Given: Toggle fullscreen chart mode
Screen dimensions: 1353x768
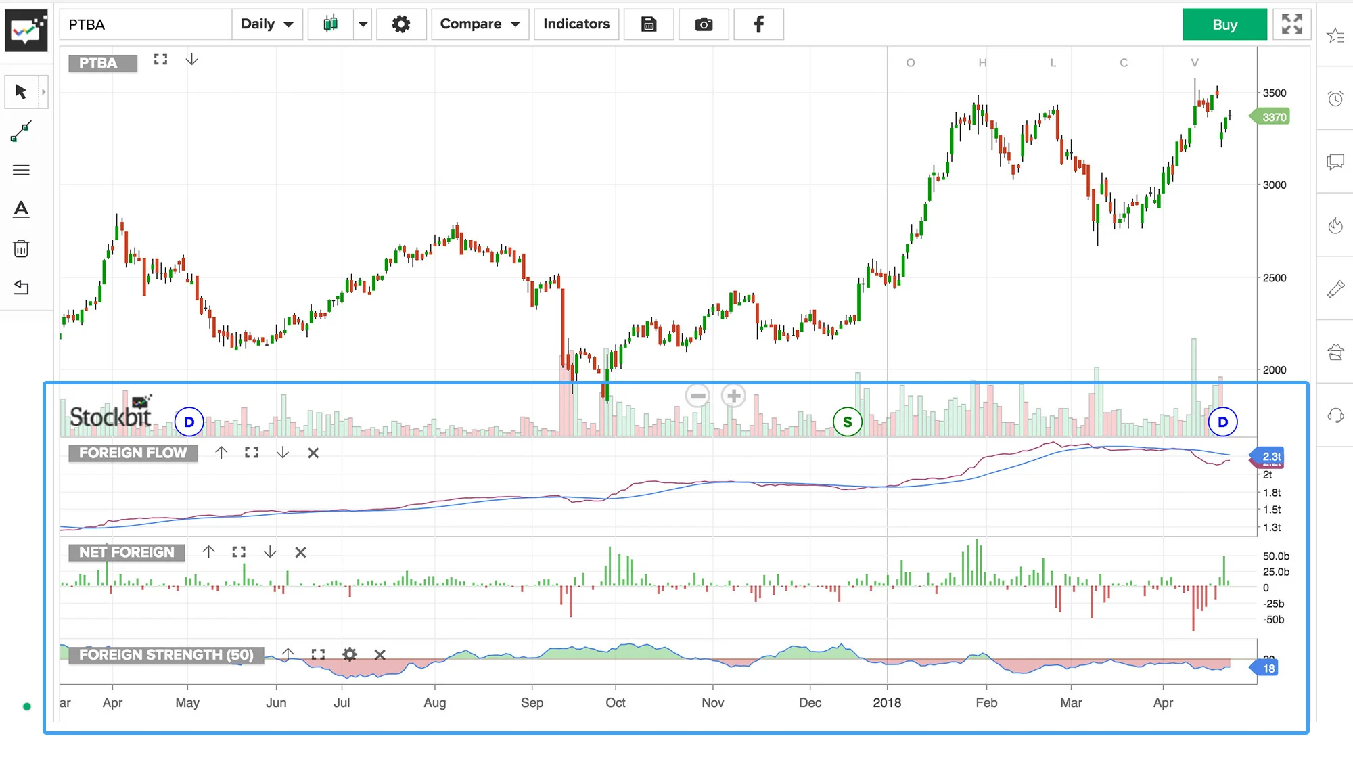Looking at the screenshot, I should pos(1291,24).
